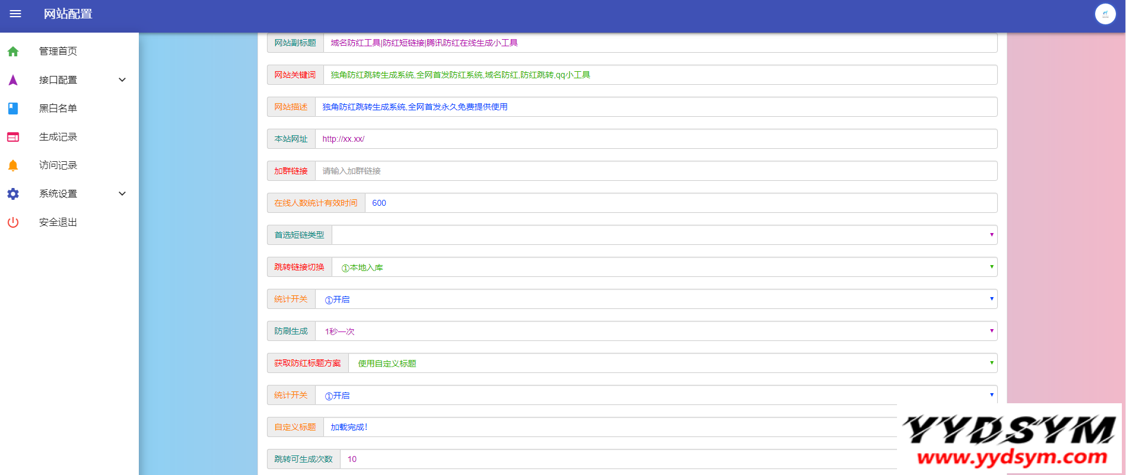Image resolution: width=1126 pixels, height=475 pixels.
Task: Click the 安全退出 logout link
Action: tap(58, 222)
